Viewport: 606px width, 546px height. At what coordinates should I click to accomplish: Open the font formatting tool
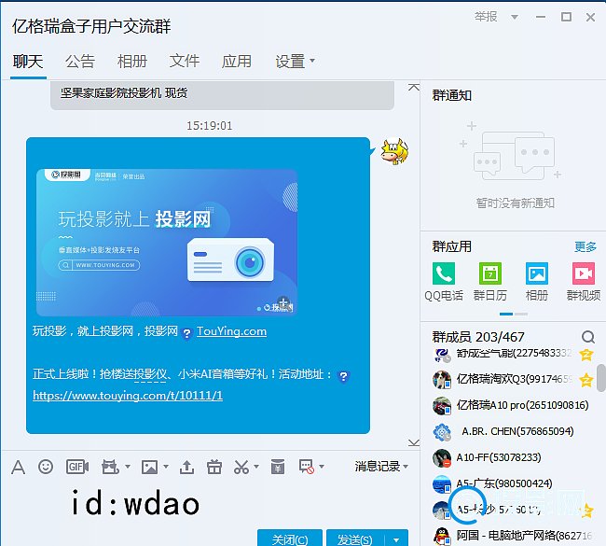[18, 467]
